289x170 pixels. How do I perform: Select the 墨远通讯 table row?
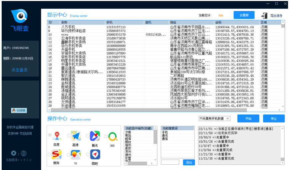pos(164,68)
